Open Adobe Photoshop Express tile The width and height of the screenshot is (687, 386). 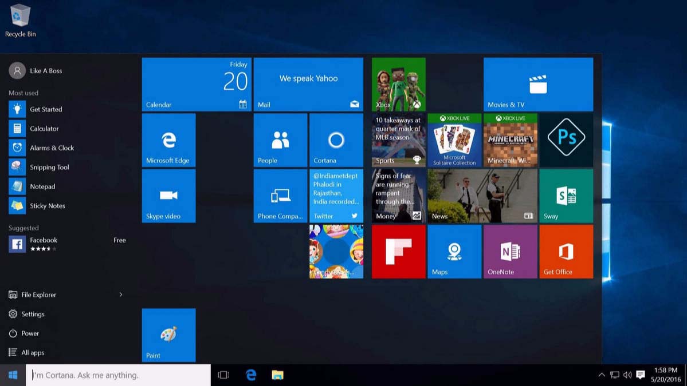pyautogui.click(x=566, y=140)
